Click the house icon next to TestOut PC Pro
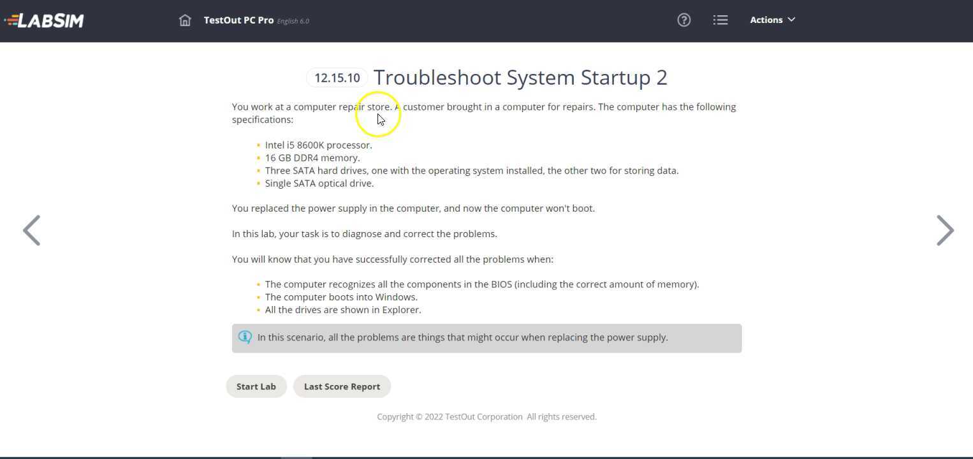This screenshot has height=459, width=973. pos(185,20)
